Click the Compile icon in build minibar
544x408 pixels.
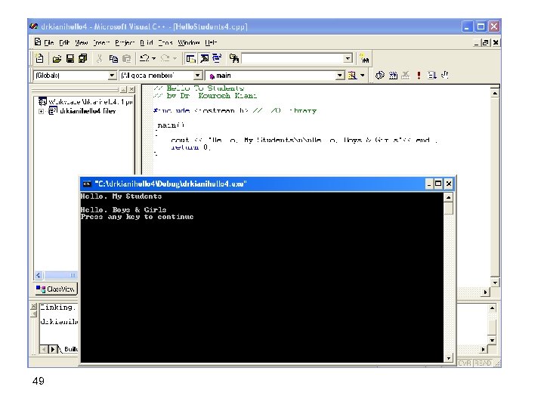[x=380, y=75]
